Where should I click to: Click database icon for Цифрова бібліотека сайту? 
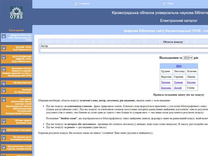click(x=4, y=36)
